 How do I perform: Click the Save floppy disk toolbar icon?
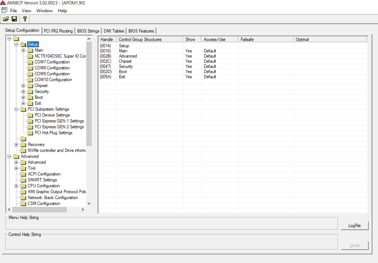click(x=14, y=19)
